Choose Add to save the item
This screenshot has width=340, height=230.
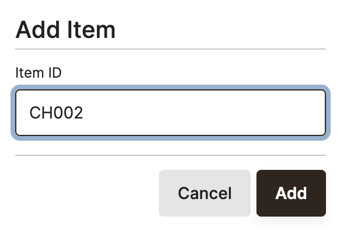click(291, 193)
